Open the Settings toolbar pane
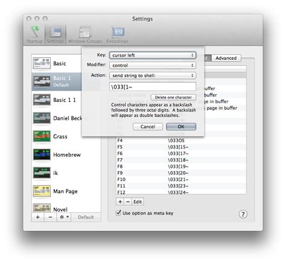 55,34
